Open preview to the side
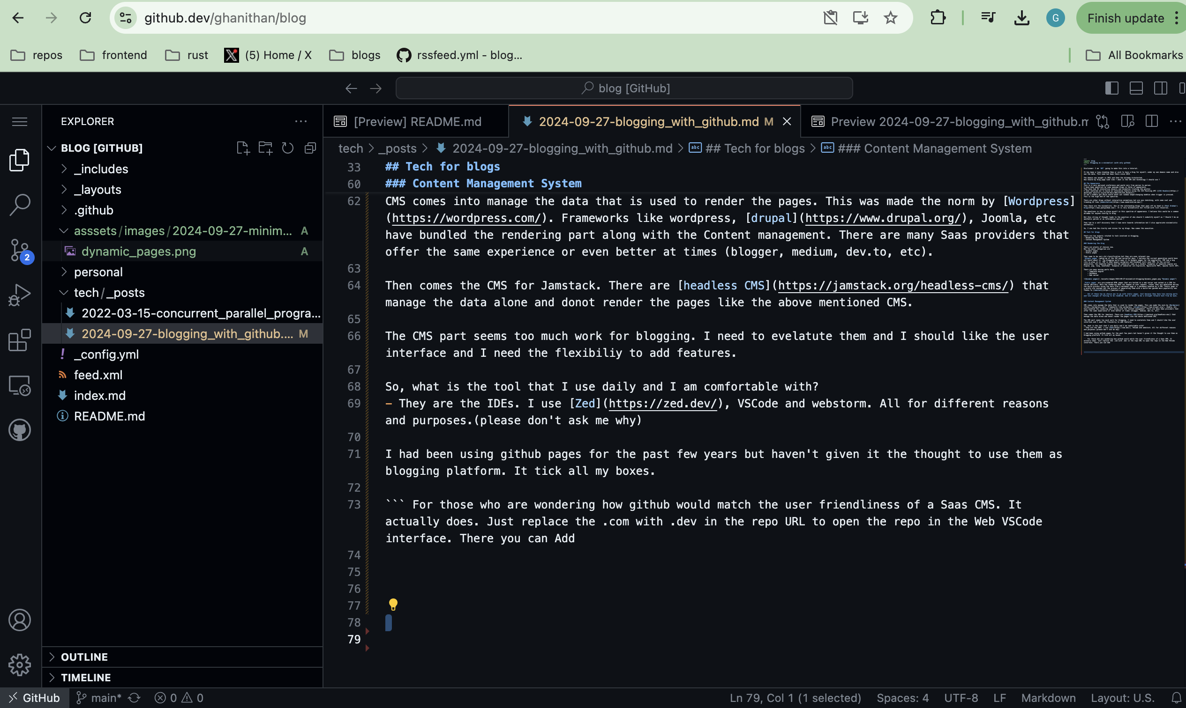1186x708 pixels. (1128, 122)
